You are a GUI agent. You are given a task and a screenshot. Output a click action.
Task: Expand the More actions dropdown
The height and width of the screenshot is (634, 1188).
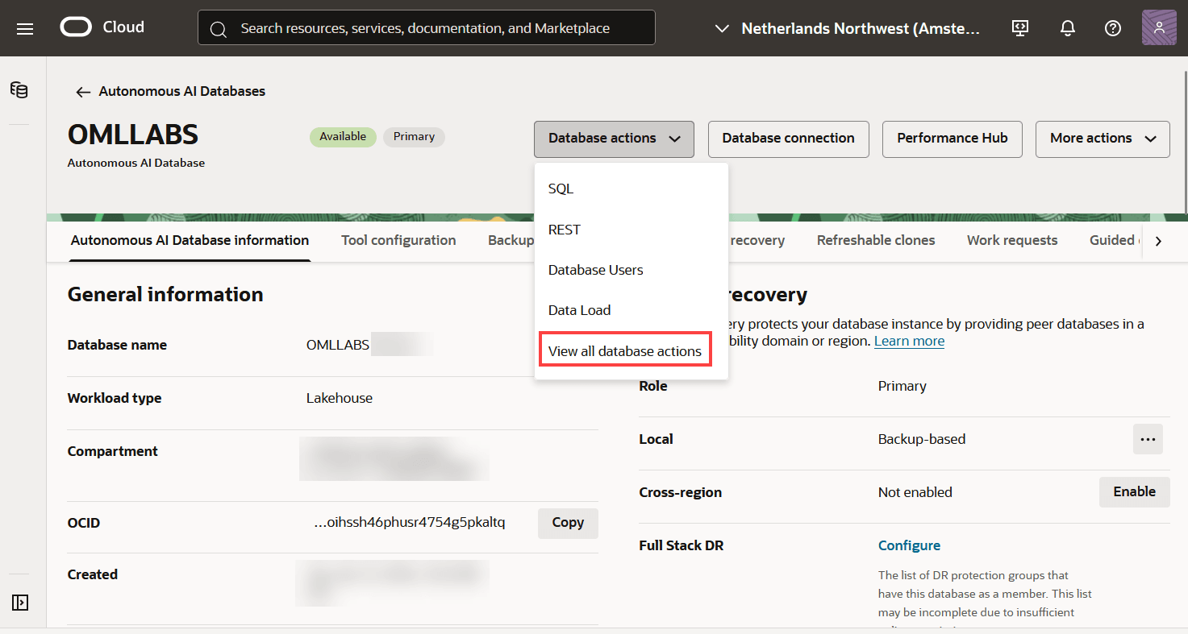1103,139
